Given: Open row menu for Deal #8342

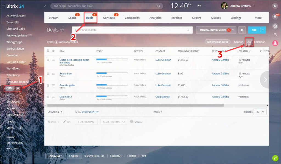Looking at the screenshot, I should (53, 97).
